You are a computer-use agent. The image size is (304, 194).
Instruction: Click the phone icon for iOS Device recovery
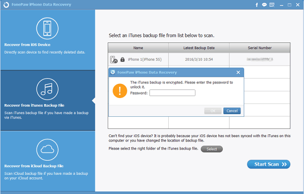(47, 28)
